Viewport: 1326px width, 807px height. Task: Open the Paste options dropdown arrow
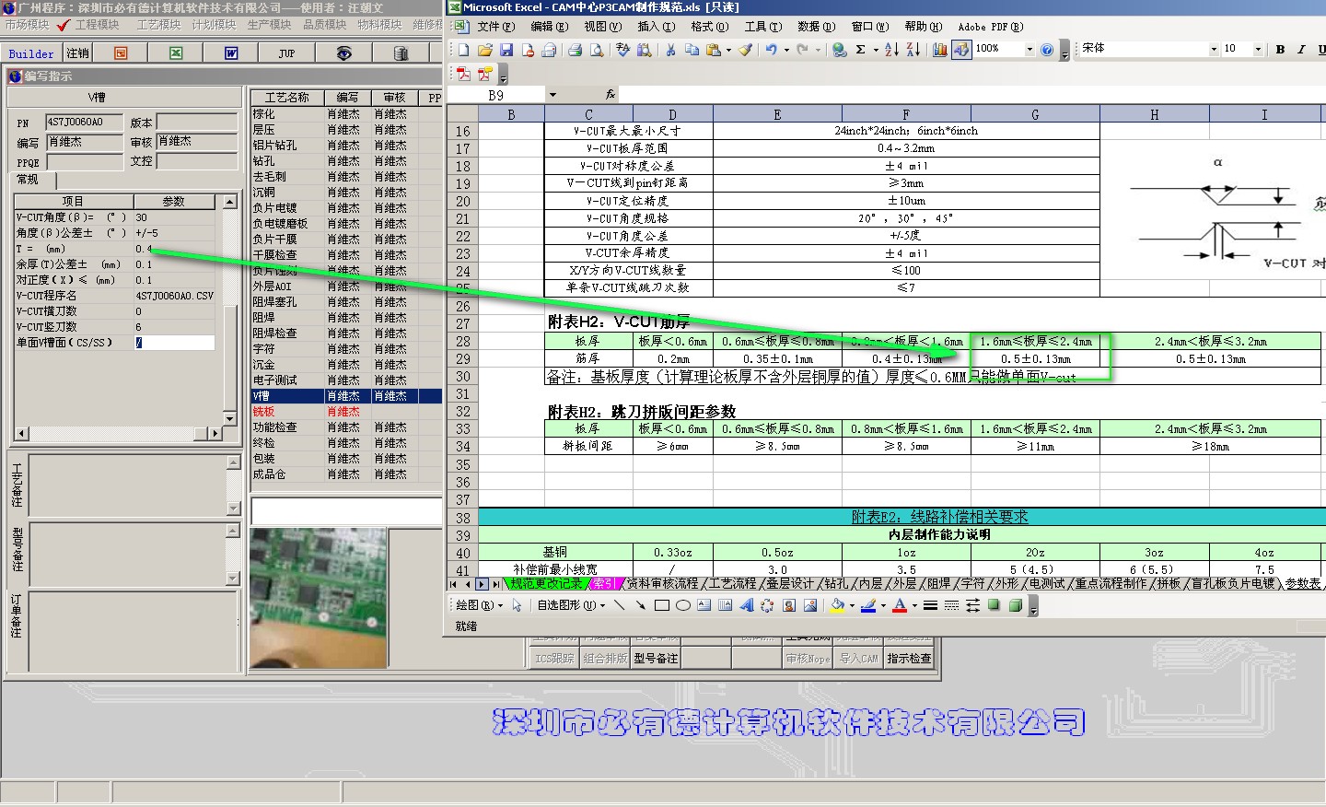[x=728, y=50]
